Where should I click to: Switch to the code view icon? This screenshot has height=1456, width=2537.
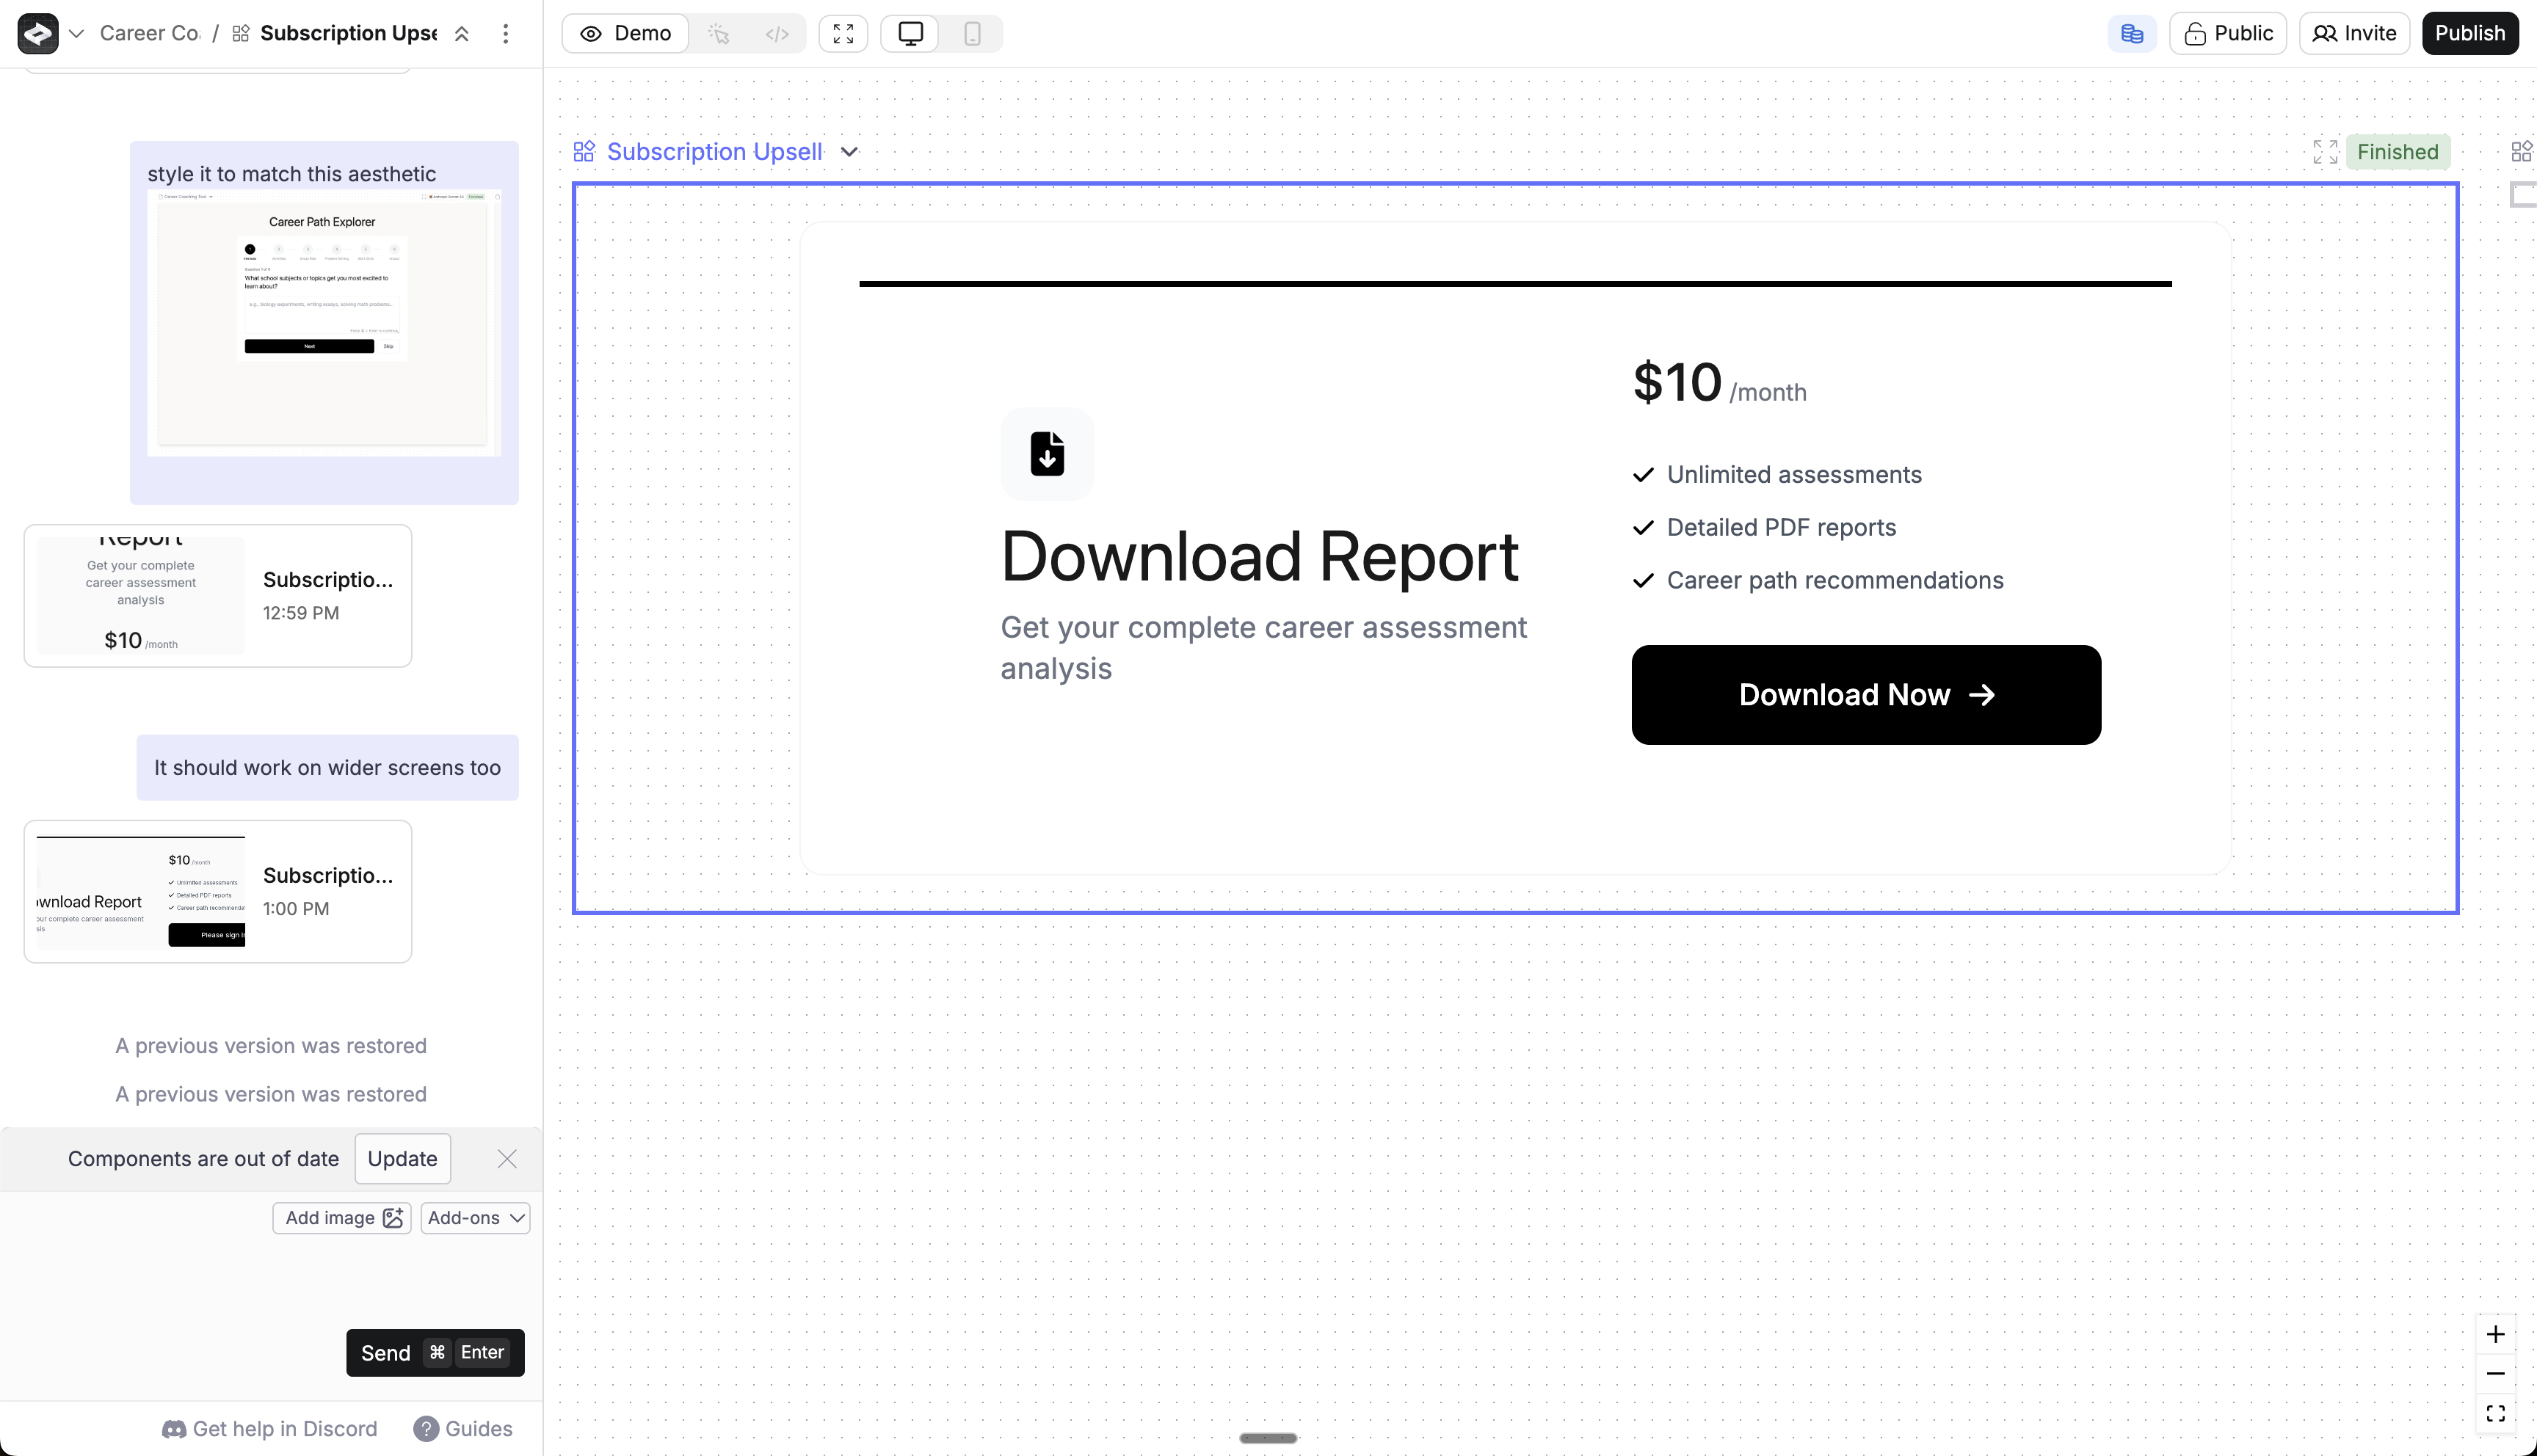(777, 34)
